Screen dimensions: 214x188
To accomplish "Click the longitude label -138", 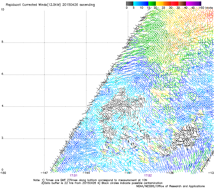I will [170, 173].
